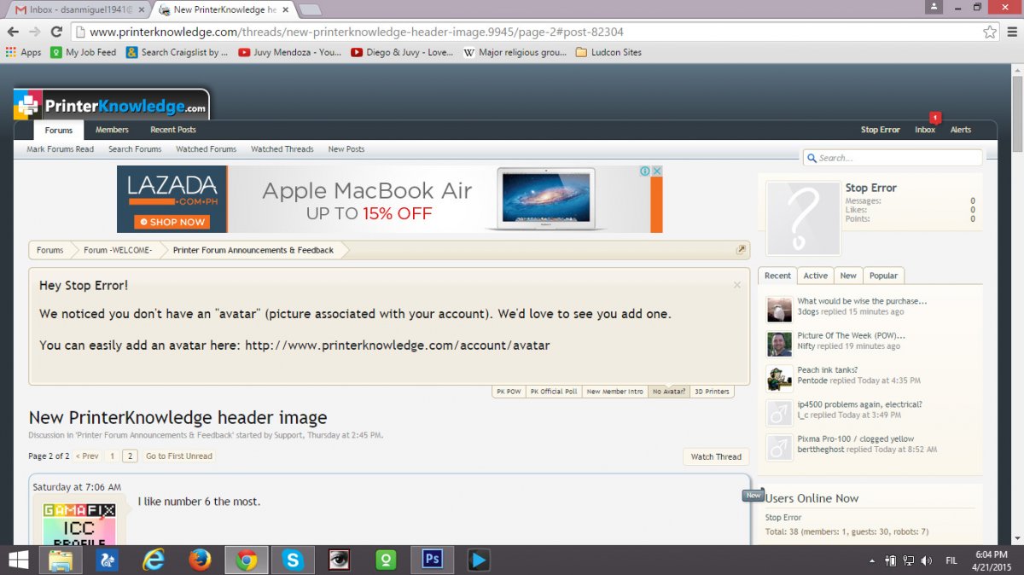Go to First Unread post
Screen dimensions: 1024x575
click(178, 456)
